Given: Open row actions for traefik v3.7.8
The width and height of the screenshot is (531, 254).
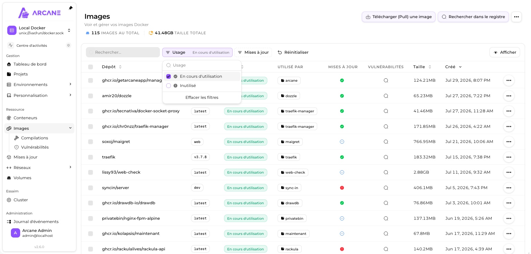Looking at the screenshot, I should tap(509, 157).
